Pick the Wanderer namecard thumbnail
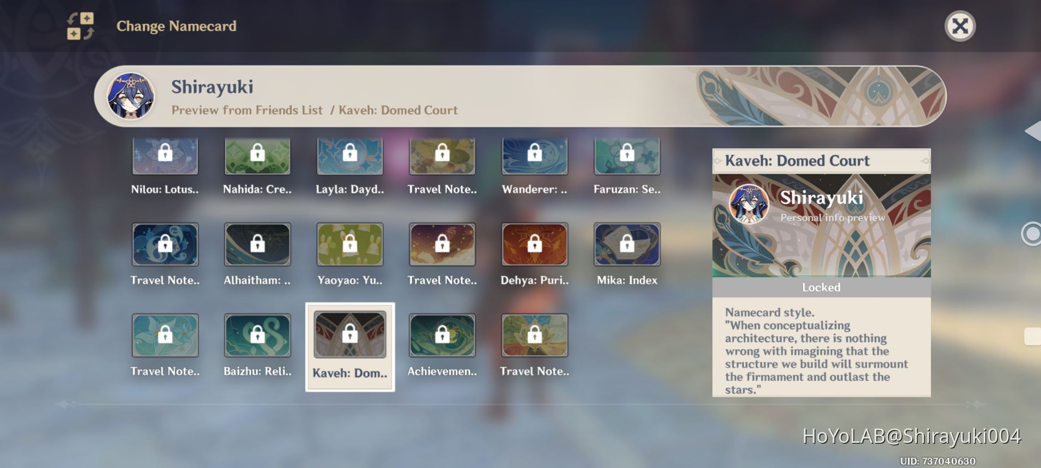 point(534,157)
